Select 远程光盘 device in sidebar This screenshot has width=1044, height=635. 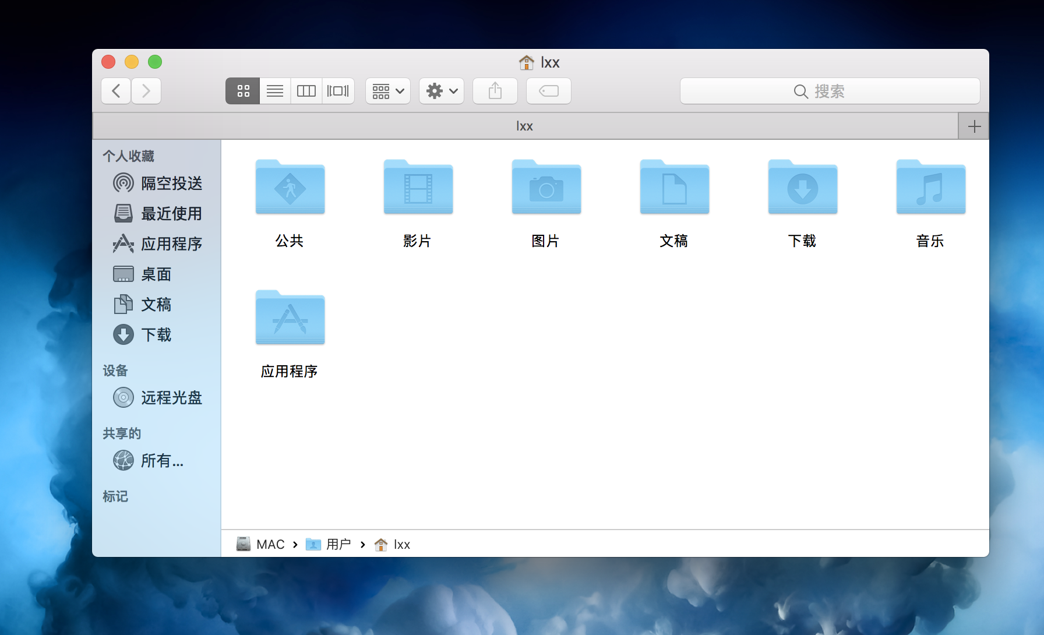click(157, 398)
